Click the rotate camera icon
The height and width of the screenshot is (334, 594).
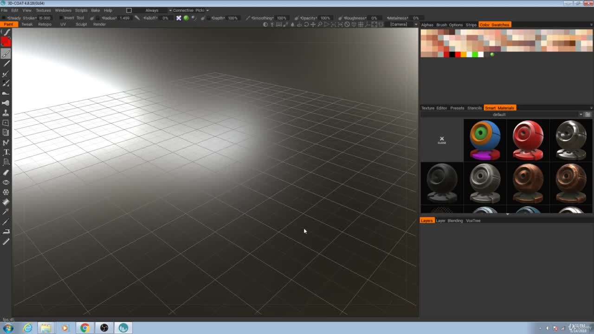pyautogui.click(x=306, y=25)
